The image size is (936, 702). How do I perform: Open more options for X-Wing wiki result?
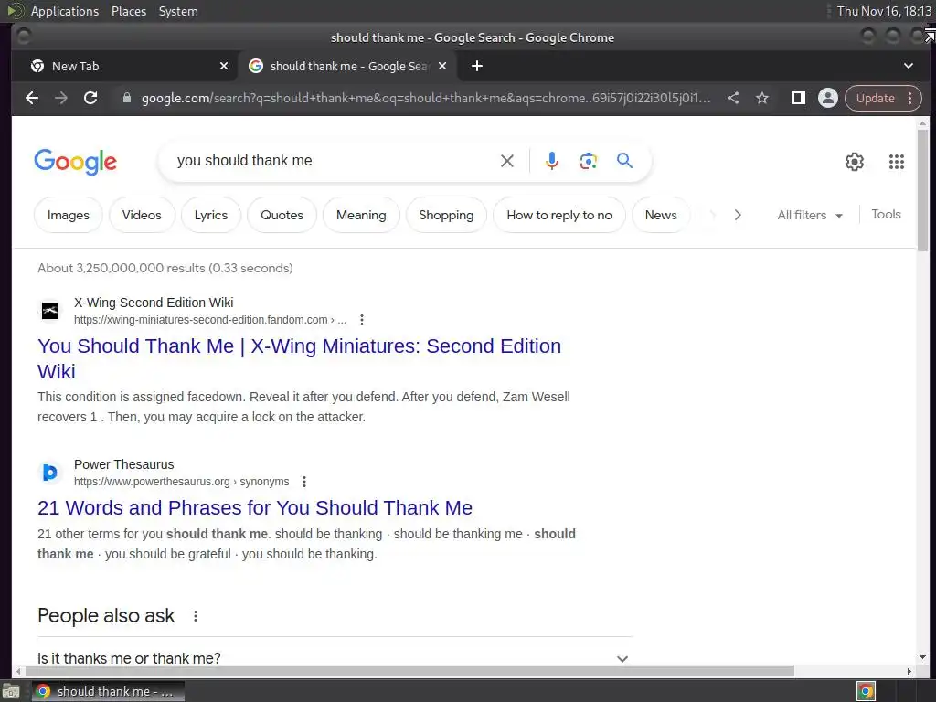pos(362,320)
